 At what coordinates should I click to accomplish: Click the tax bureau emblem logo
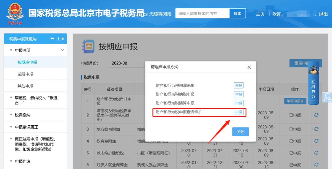[x=15, y=14]
